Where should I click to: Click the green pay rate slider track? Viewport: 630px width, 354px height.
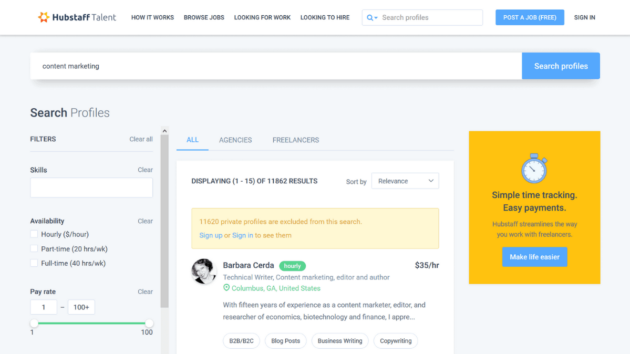(x=91, y=323)
